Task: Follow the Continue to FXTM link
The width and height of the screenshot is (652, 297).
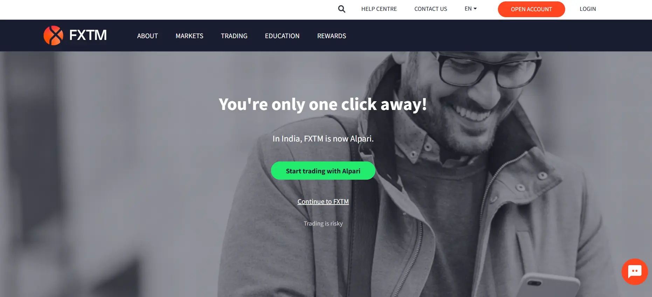Action: coord(323,201)
